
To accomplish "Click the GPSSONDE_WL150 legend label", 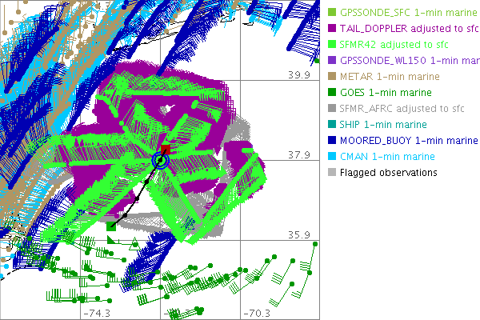I will point(408,61).
